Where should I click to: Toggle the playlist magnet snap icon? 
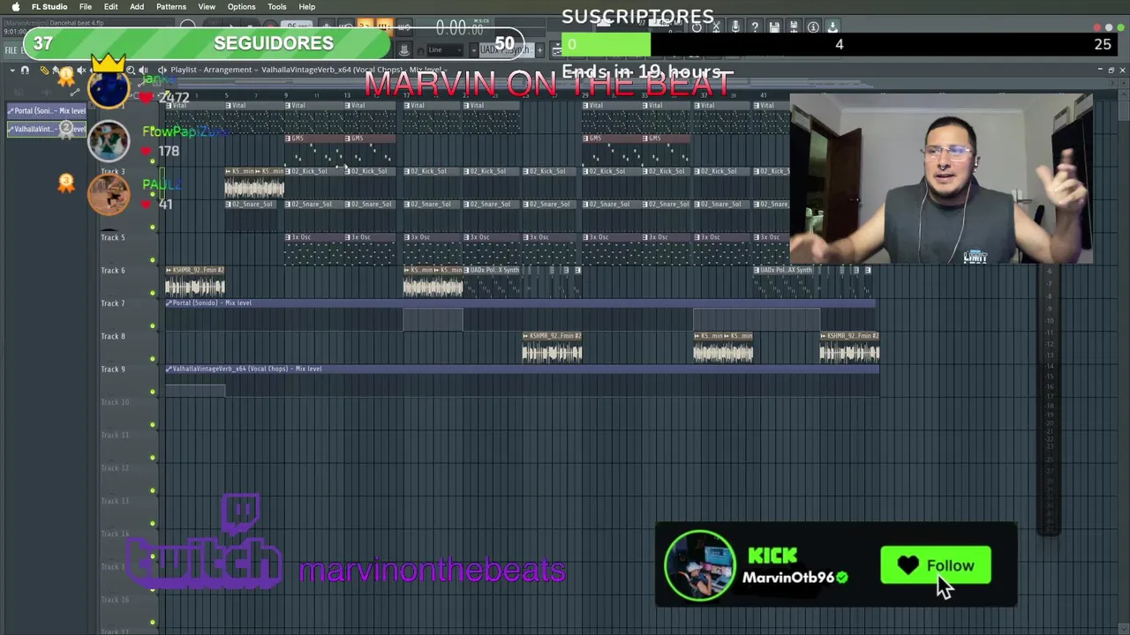[25, 70]
